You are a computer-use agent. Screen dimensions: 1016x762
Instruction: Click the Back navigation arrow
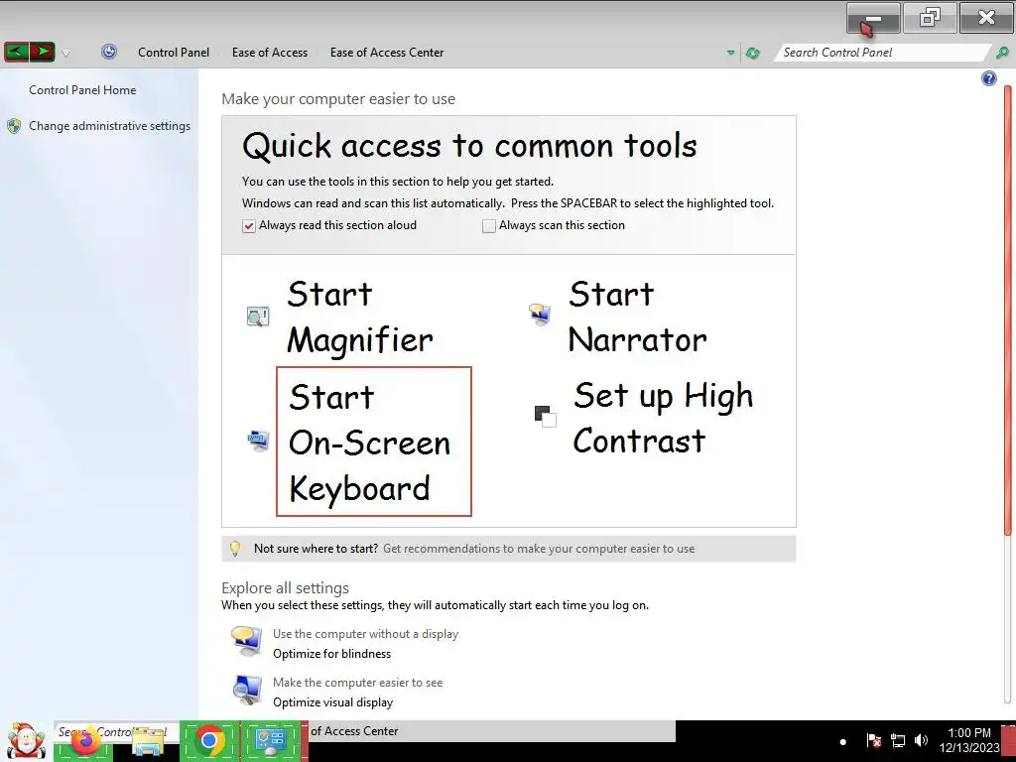16,52
